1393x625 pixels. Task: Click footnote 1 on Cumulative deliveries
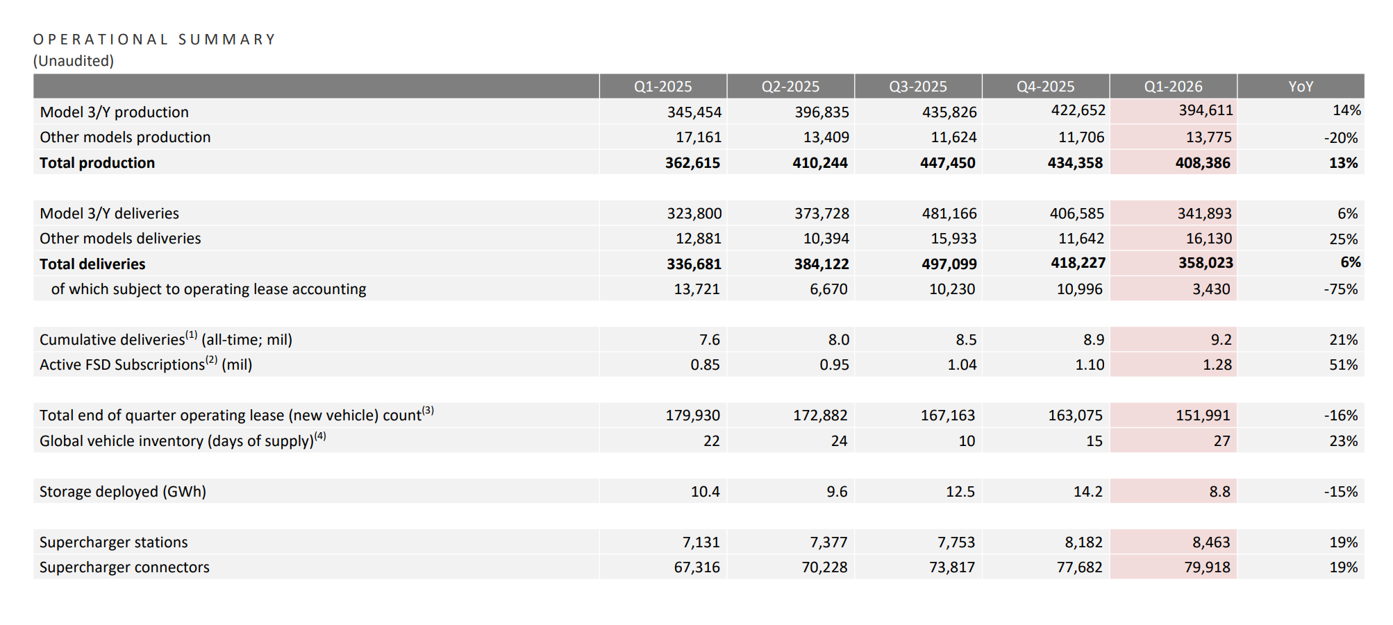click(192, 334)
